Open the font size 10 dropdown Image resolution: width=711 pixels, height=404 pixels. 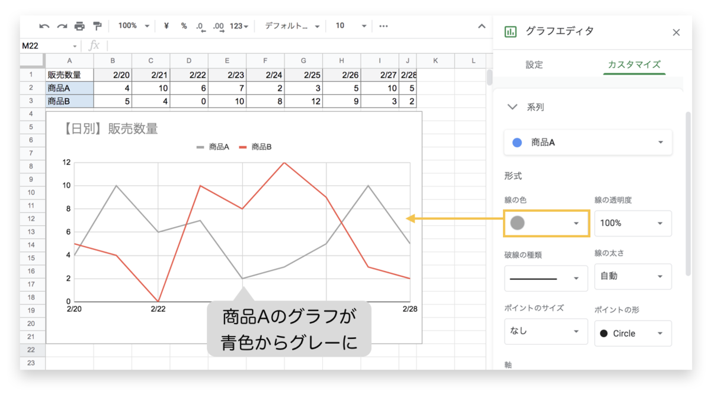coord(351,26)
